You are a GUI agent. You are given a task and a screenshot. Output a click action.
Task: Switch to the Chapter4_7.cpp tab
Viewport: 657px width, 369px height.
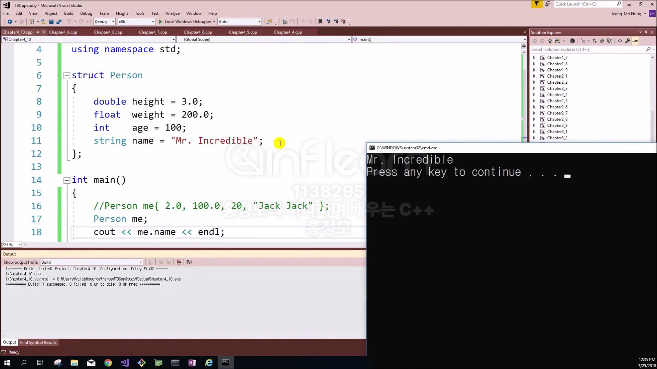(153, 32)
